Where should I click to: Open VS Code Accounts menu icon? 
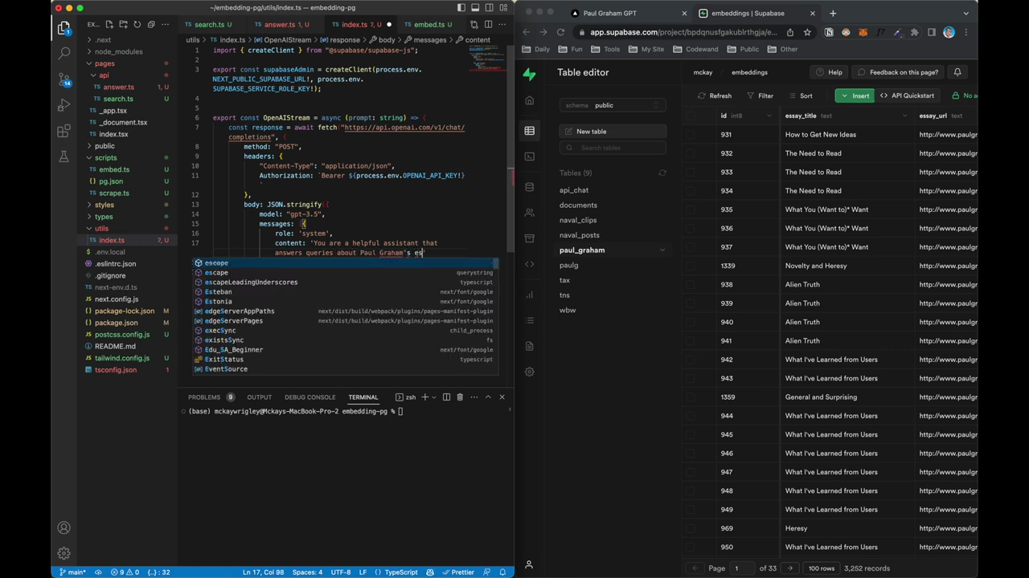pos(64,527)
